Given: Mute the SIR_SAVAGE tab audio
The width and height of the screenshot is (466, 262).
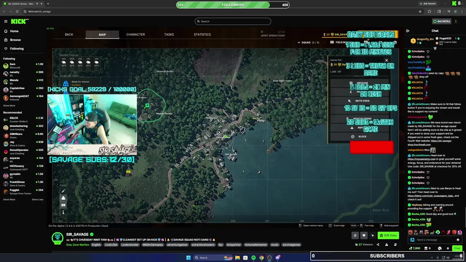Looking at the screenshot, I should coord(37,4).
